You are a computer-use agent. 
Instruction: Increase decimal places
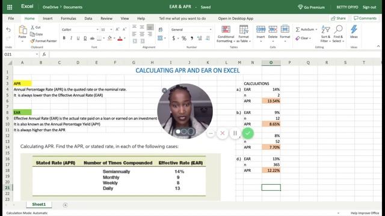coord(200,38)
